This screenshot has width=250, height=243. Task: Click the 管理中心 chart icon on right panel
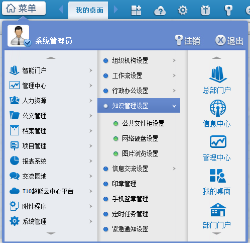click(x=218, y=142)
